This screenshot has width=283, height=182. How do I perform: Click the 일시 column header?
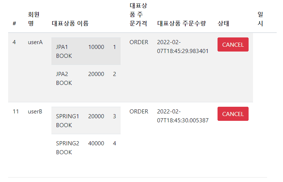pos(260,19)
